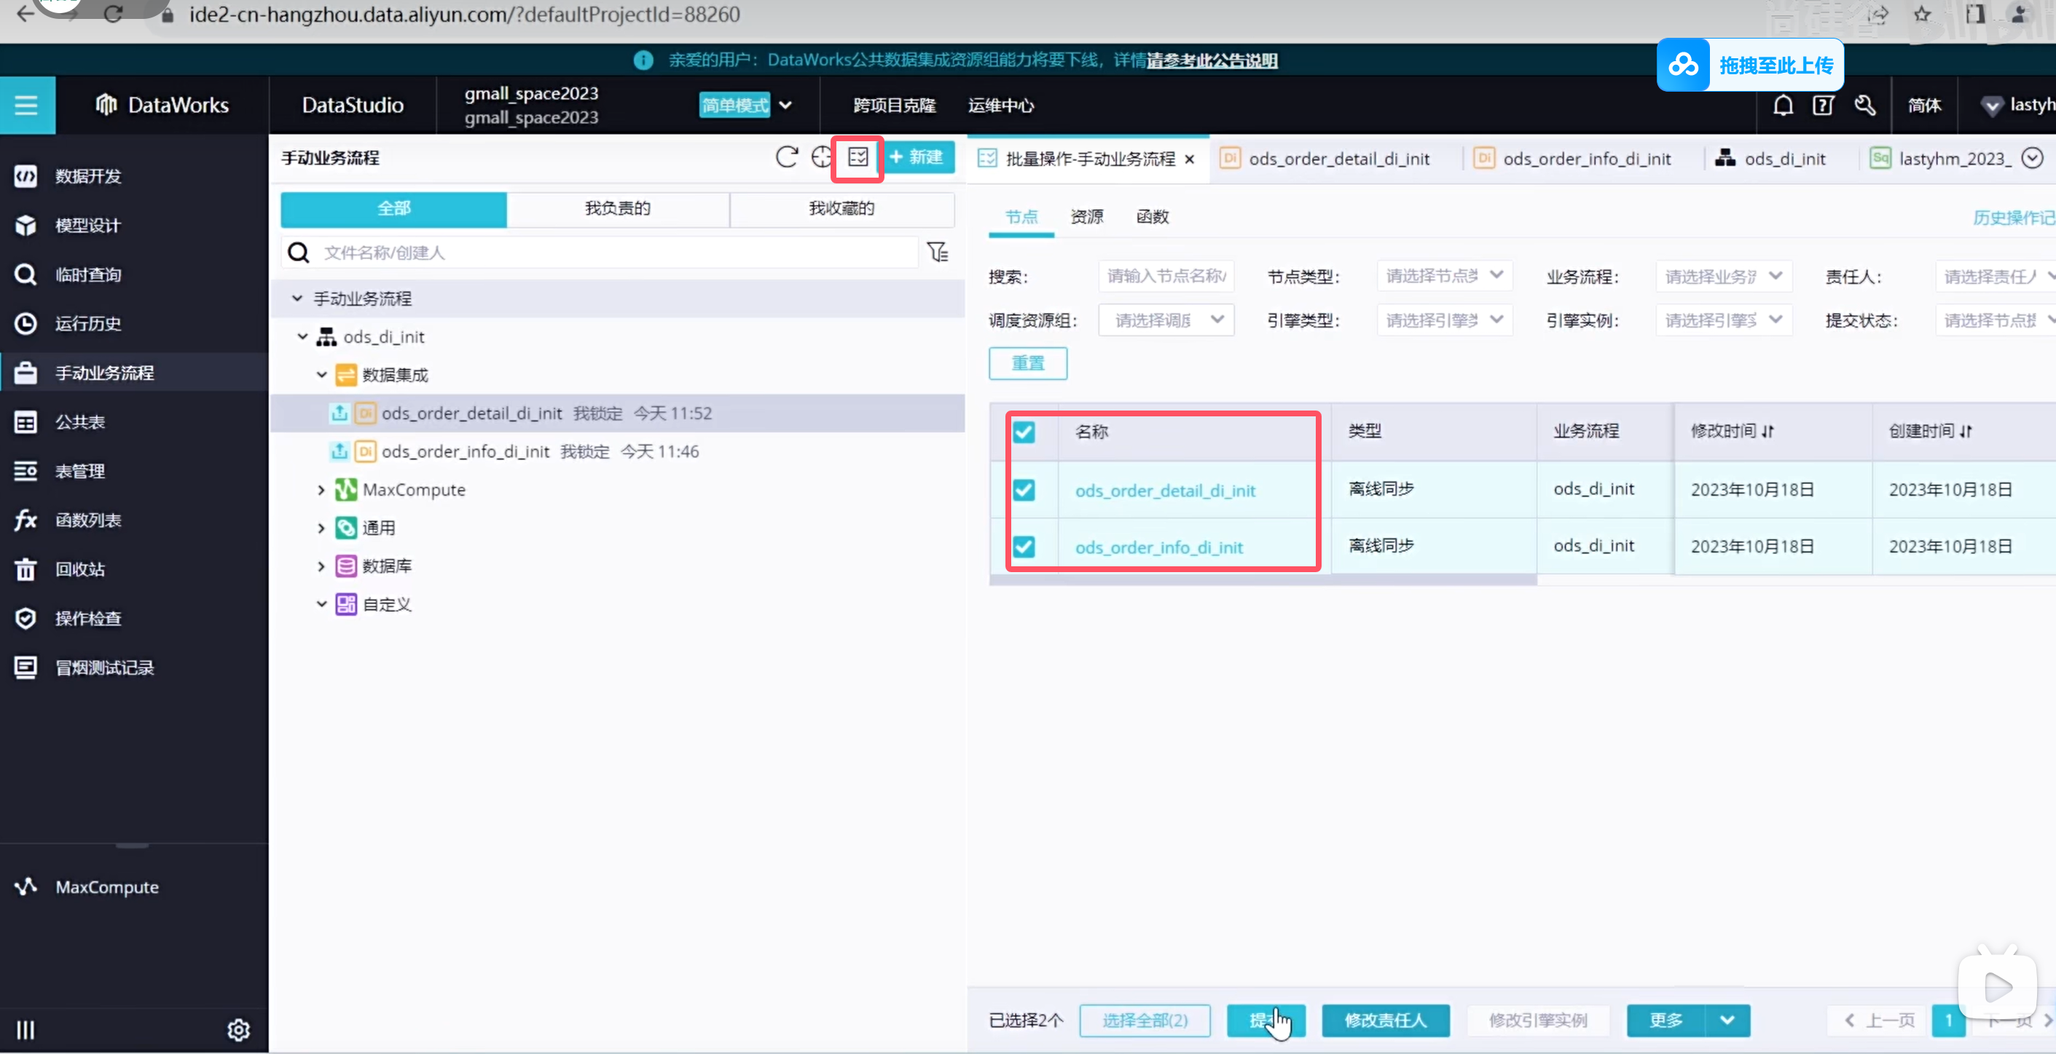The height and width of the screenshot is (1054, 2056).
Task: Collapse the 数据集成 tree folder
Action: [x=321, y=375]
